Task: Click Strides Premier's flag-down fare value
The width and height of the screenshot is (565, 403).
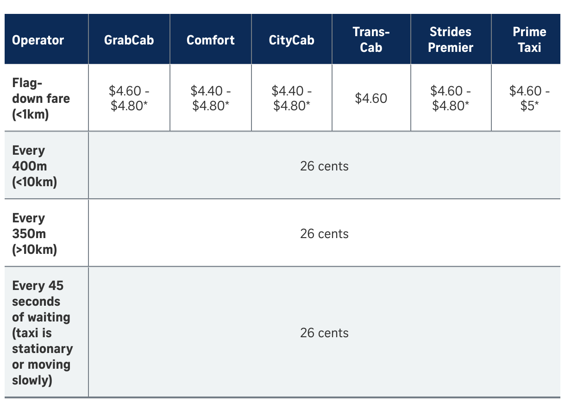Action: point(451,98)
